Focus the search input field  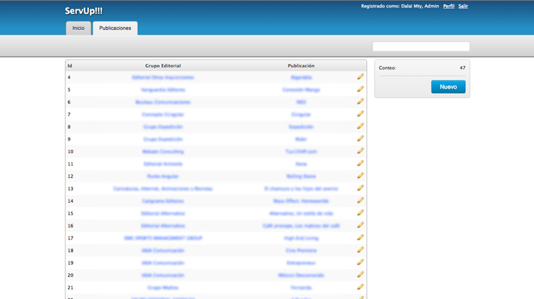[x=421, y=46]
